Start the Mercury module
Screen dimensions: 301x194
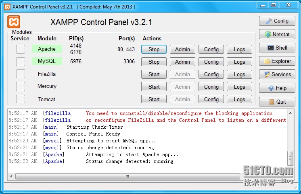pyautogui.click(x=154, y=87)
